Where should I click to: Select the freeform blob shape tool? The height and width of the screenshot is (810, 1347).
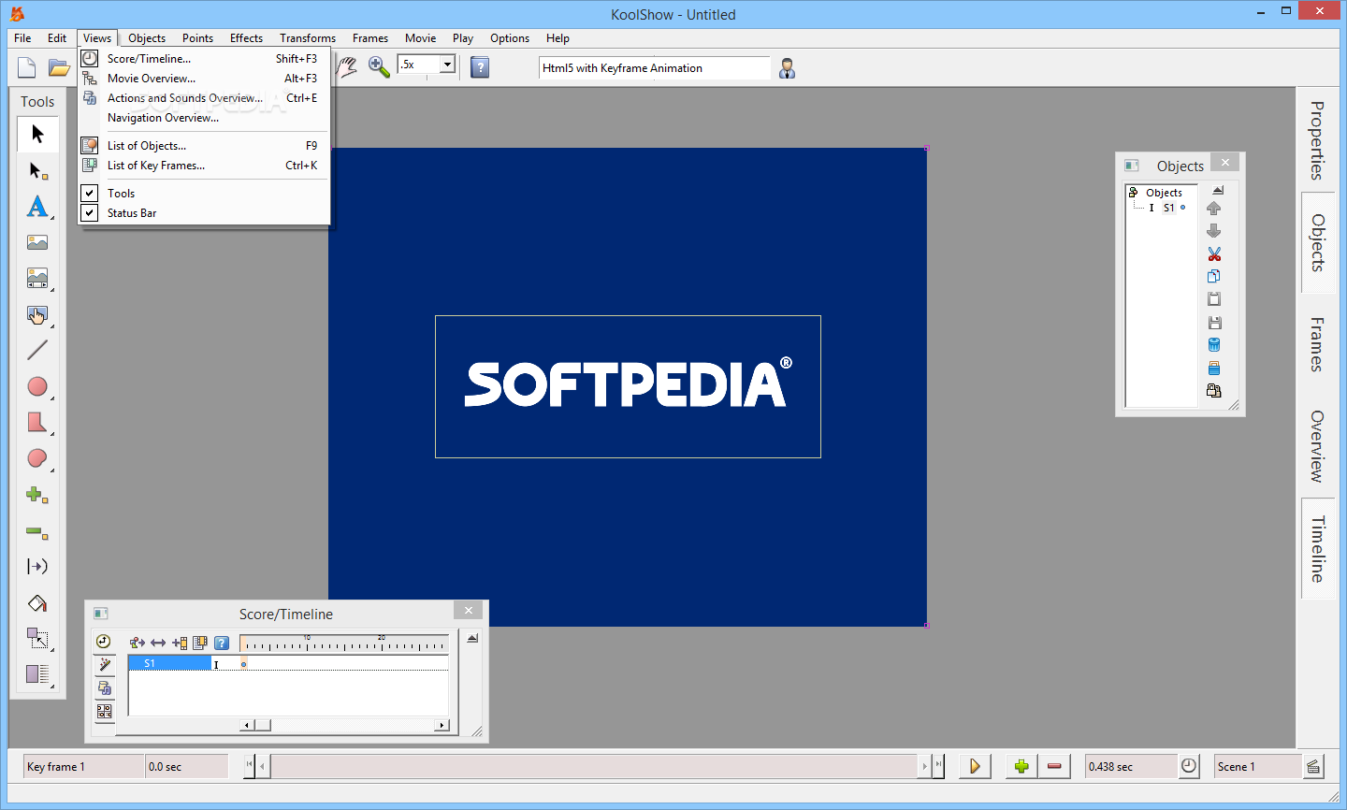[37, 458]
